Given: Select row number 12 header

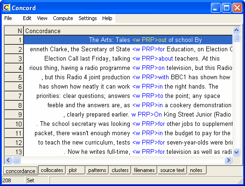Looking at the screenshot, I should tap(14, 143).
